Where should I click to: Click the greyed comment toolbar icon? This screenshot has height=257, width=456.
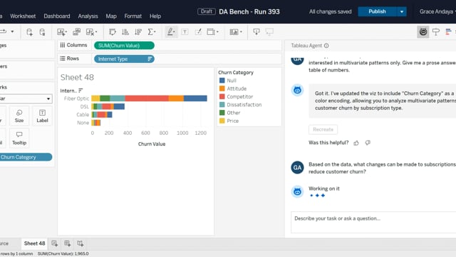(269, 31)
